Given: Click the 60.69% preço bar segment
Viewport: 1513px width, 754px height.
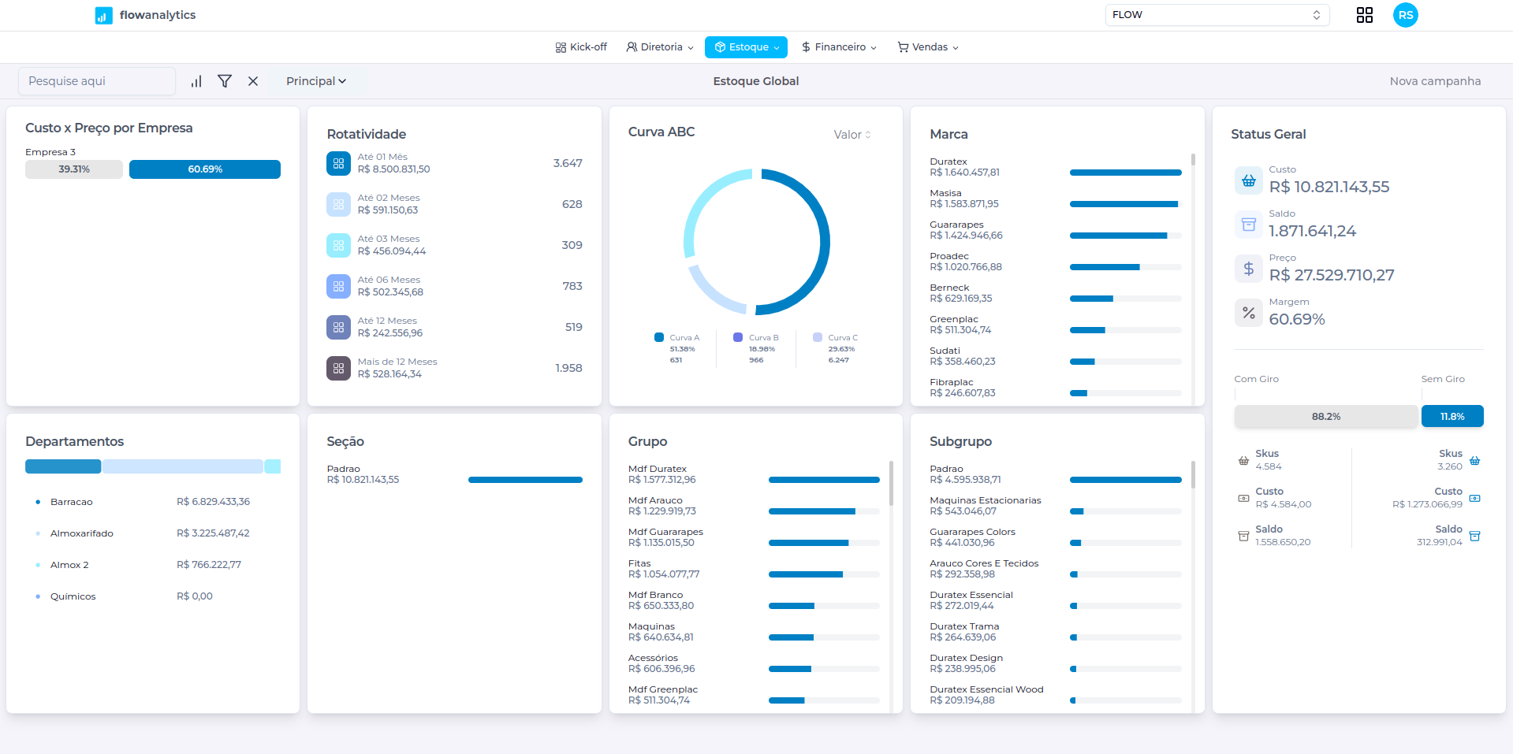Looking at the screenshot, I should (x=205, y=169).
